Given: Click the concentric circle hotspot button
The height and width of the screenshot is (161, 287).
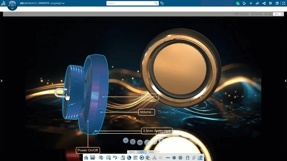Looking at the screenshot, I should tap(133, 142).
